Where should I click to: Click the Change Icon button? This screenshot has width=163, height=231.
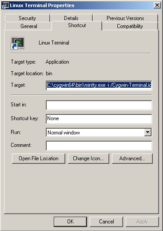click(88, 158)
